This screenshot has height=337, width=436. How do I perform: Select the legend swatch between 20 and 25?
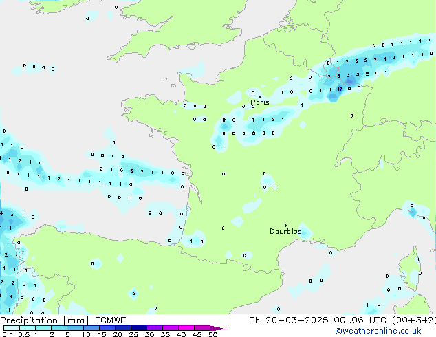(122, 328)
